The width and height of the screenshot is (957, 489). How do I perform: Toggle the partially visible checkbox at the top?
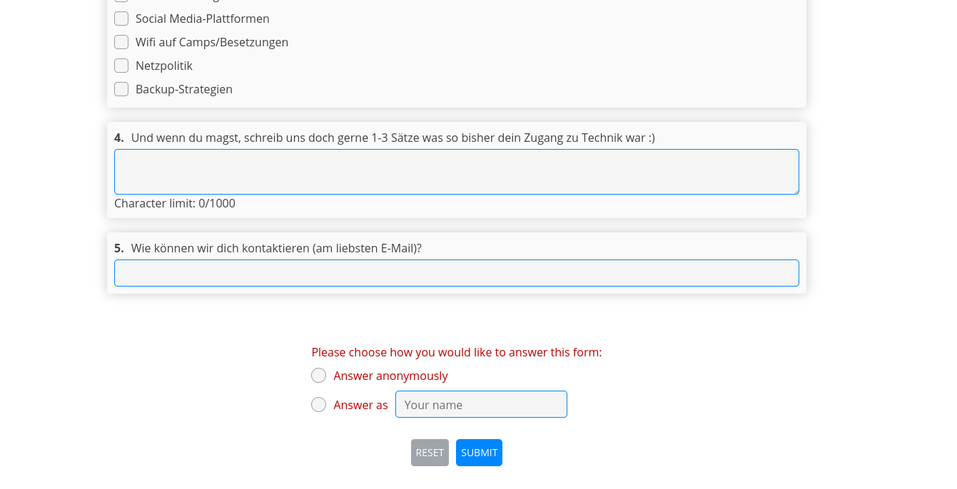pyautogui.click(x=121, y=1)
